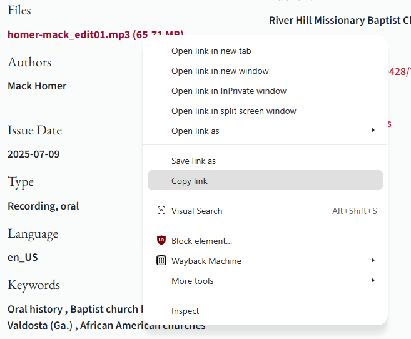
Task: Open More tools menu label
Action: pyautogui.click(x=193, y=281)
